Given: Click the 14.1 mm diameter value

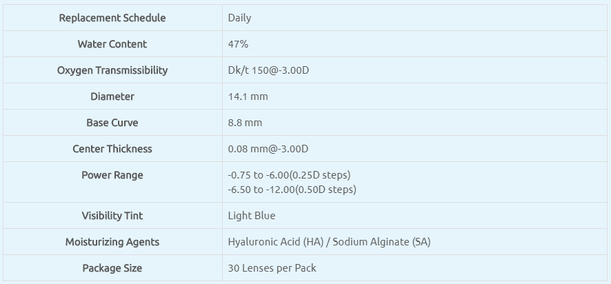Looking at the screenshot, I should [248, 97].
